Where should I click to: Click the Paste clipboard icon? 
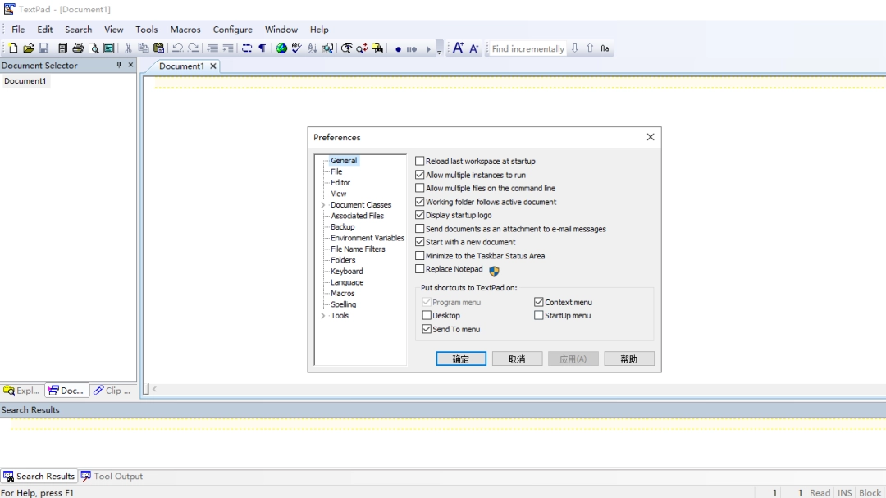[x=159, y=48]
